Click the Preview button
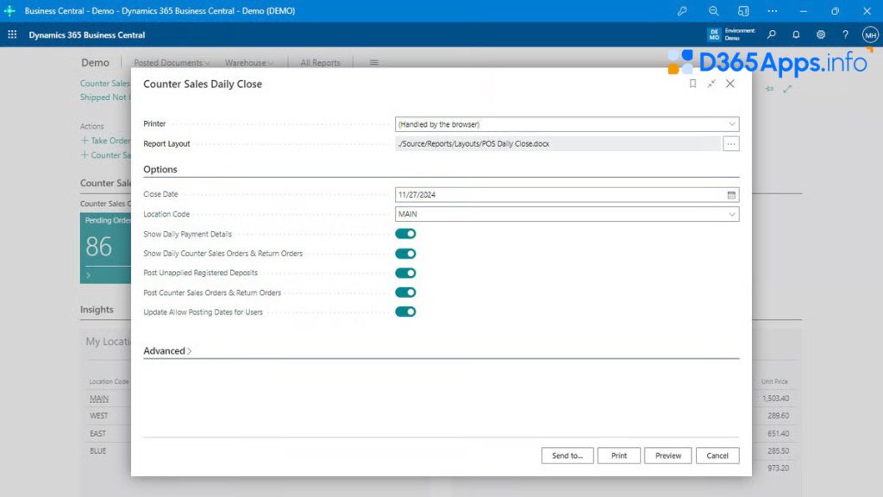Viewport: 883px width, 497px height. tap(668, 456)
